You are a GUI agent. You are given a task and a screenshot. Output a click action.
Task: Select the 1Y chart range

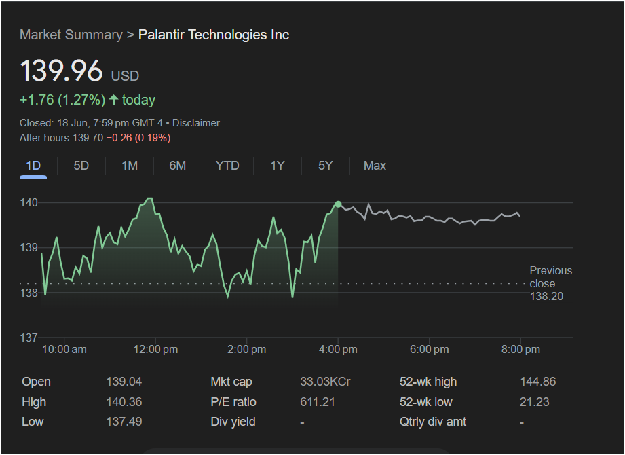[x=277, y=166]
